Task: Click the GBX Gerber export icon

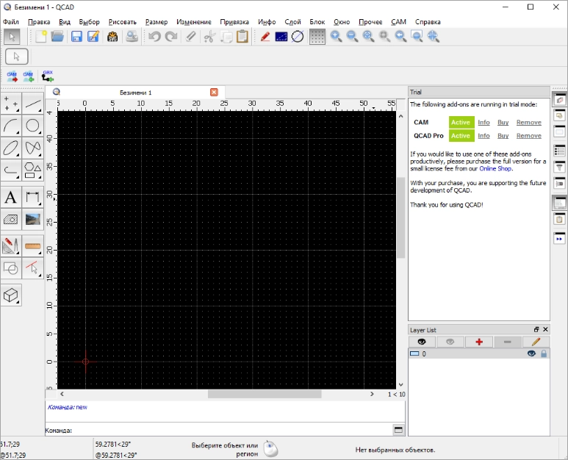Action: pos(48,76)
